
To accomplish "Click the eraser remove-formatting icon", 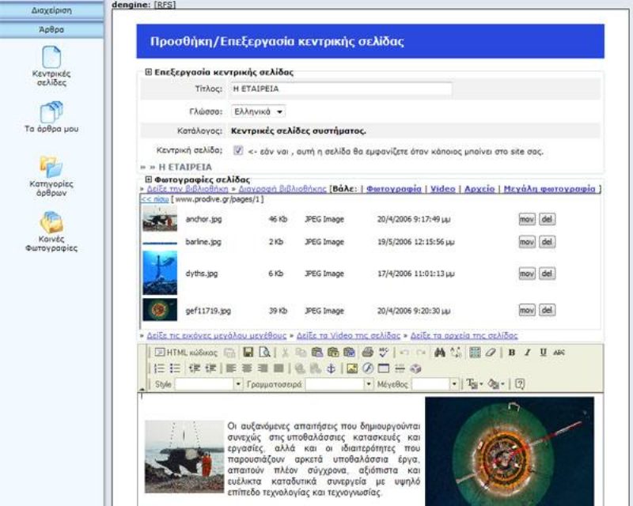I will pos(491,353).
